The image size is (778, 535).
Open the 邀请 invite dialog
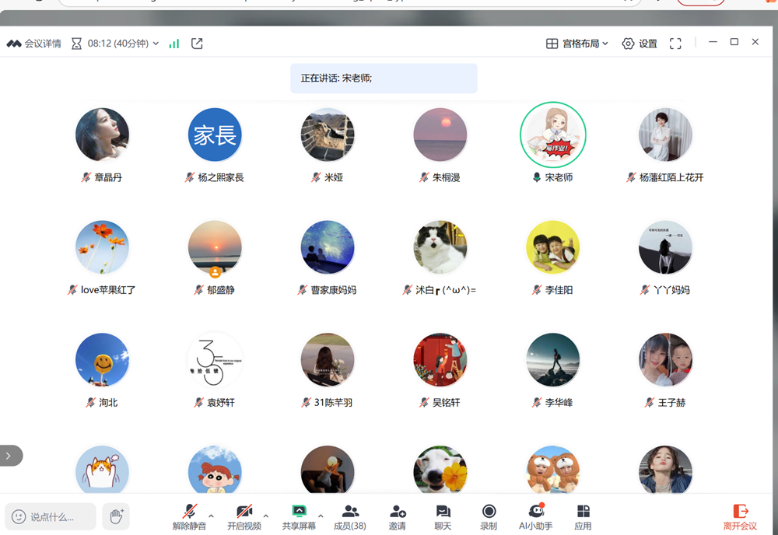point(398,516)
